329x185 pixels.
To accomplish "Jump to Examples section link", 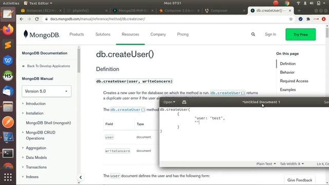I will click(288, 89).
